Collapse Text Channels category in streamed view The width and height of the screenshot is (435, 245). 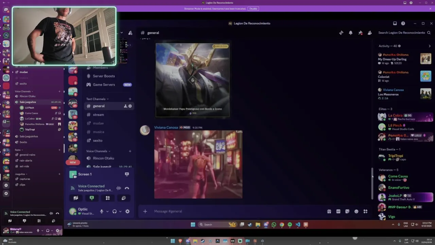[x=97, y=99]
